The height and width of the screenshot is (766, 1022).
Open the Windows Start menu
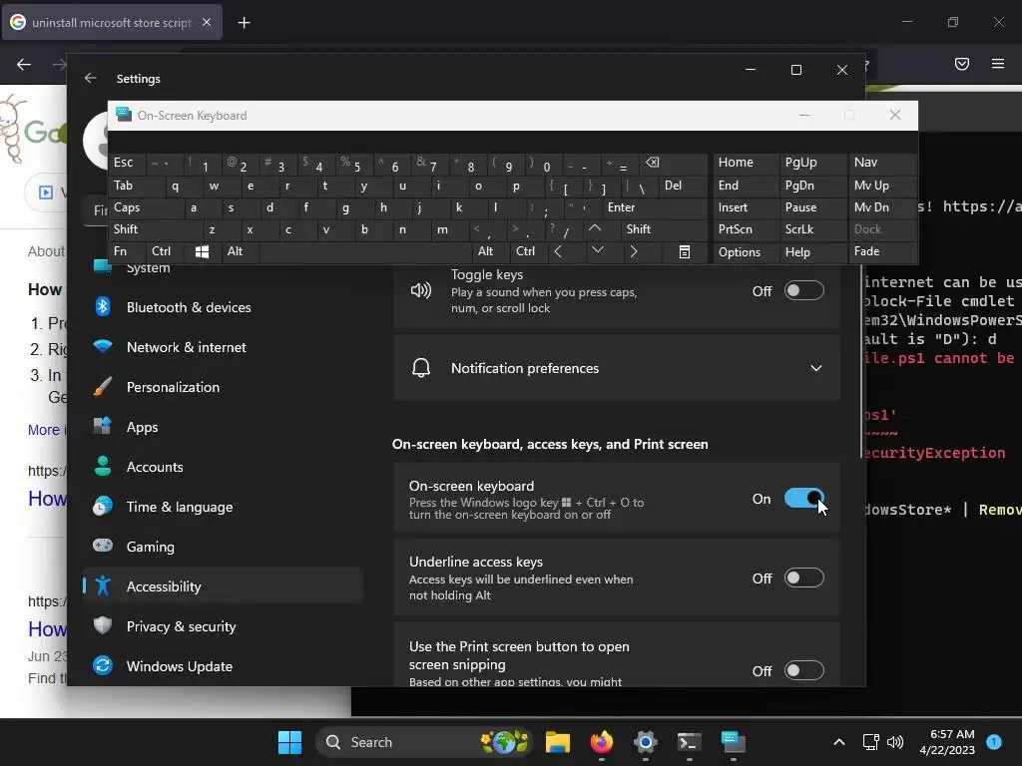(289, 742)
